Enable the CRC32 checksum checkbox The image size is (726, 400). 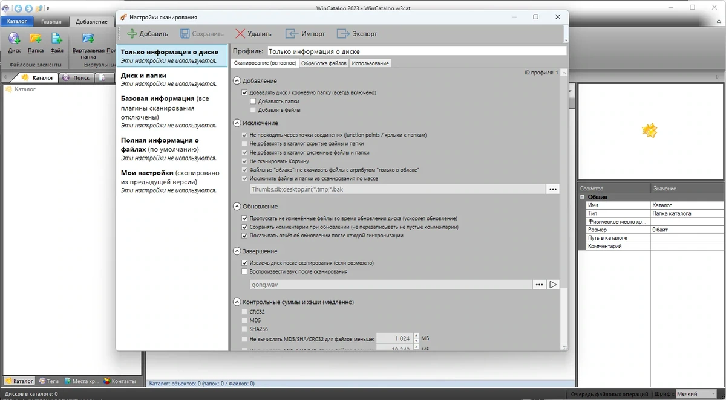244,312
